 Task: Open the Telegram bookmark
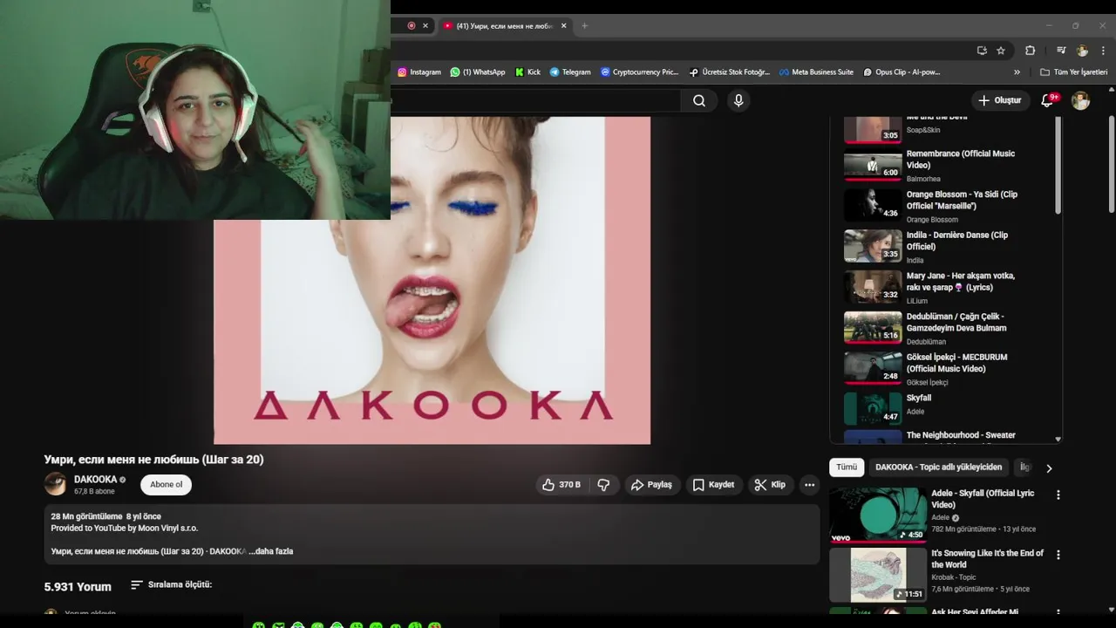570,72
